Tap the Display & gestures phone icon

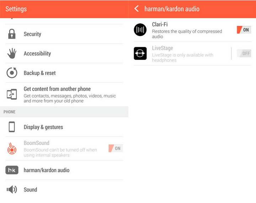tap(12, 127)
